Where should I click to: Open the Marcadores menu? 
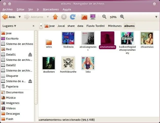pyautogui.click(x=51, y=9)
